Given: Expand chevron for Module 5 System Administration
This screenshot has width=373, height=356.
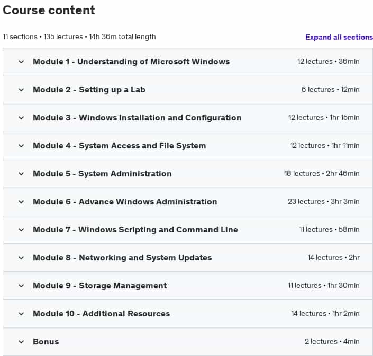Looking at the screenshot, I should (x=21, y=174).
